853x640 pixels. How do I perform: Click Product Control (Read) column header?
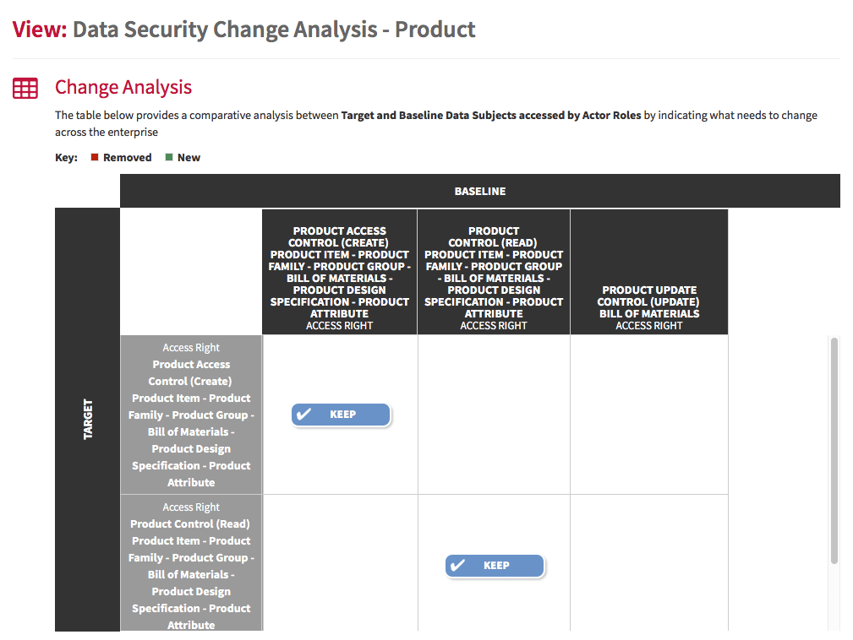(x=494, y=272)
